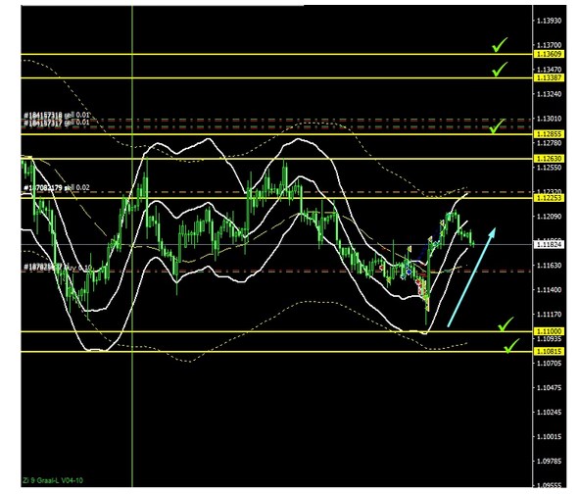Viewport: 579px width, 494px height.
Task: Click the 1.13240 price axis value
Action: 549,94
